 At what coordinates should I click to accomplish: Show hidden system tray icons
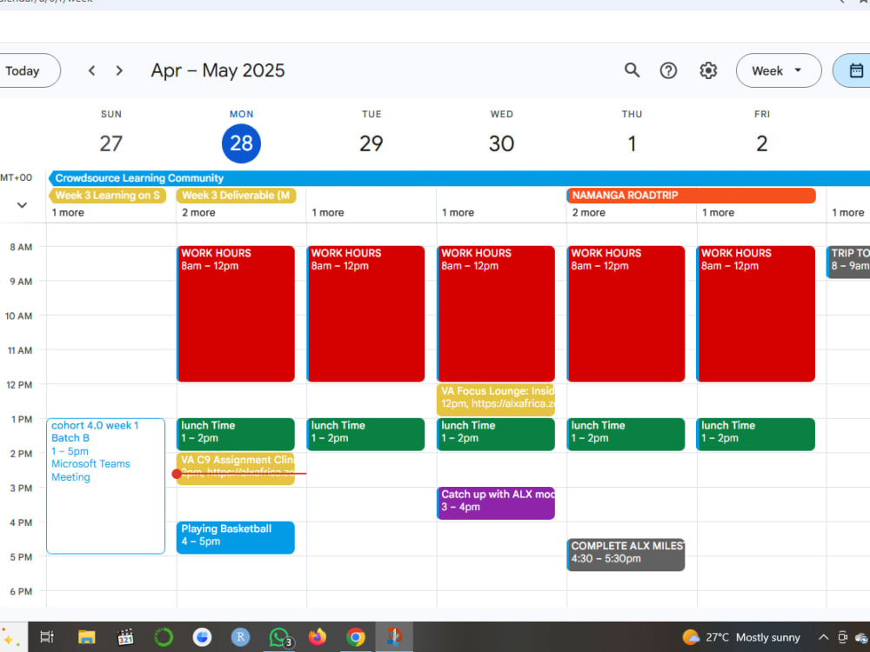pos(823,637)
